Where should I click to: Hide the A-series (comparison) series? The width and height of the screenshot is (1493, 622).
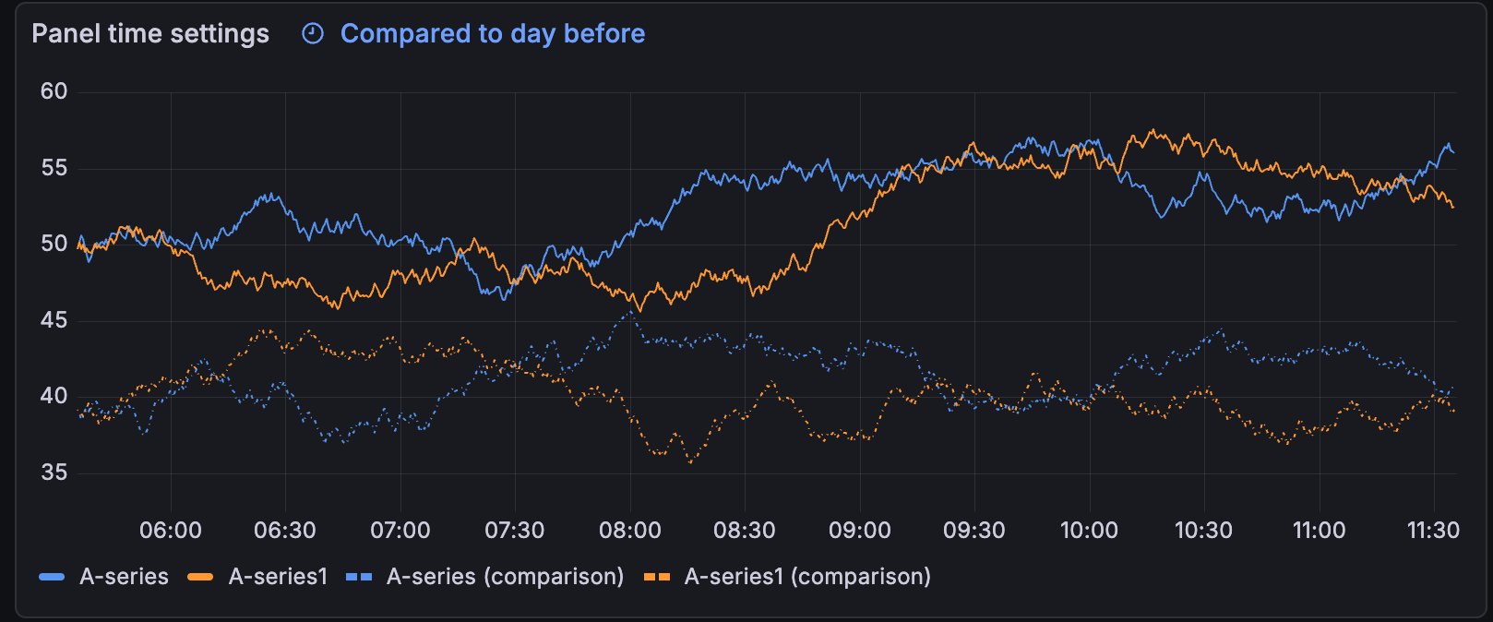[506, 576]
